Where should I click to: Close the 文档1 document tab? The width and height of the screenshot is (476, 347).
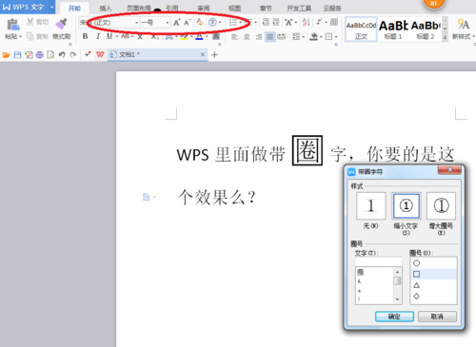203,55
